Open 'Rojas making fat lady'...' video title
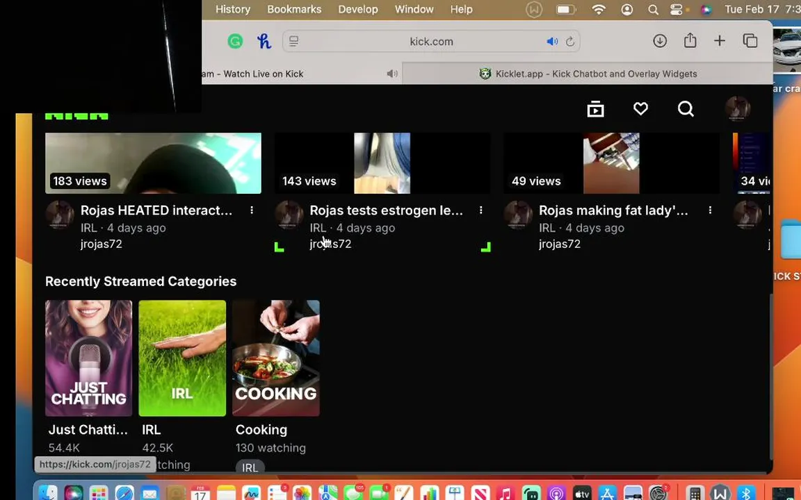This screenshot has height=500, width=801. [613, 210]
